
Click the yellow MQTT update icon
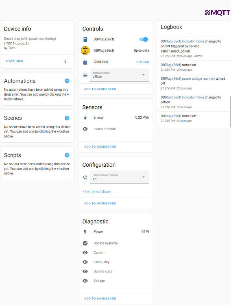coord(85,50)
